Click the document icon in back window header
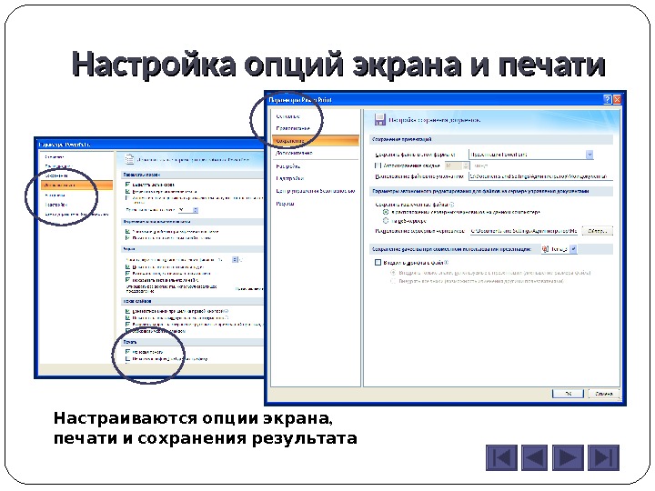The image size is (655, 491). pos(129,159)
